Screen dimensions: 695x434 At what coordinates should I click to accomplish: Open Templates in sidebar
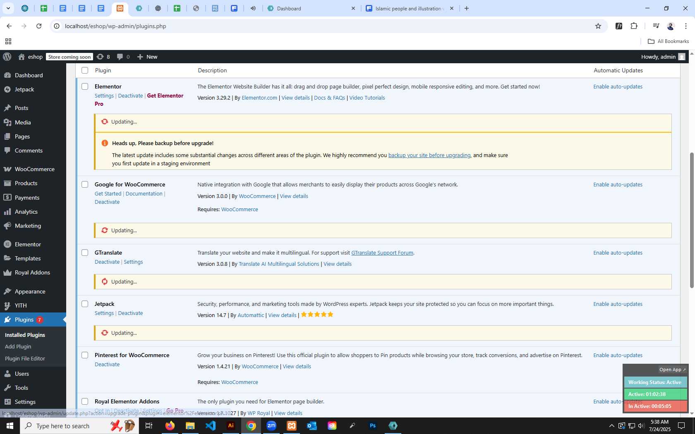point(28,258)
